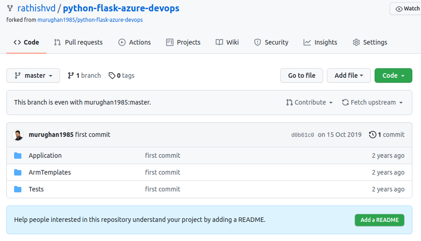Open the Pull requests tab

[78, 42]
